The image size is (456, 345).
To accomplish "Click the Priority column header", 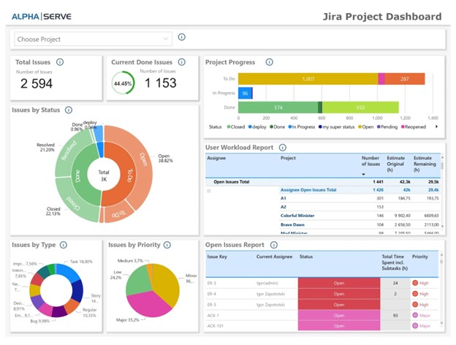I will point(420,257).
